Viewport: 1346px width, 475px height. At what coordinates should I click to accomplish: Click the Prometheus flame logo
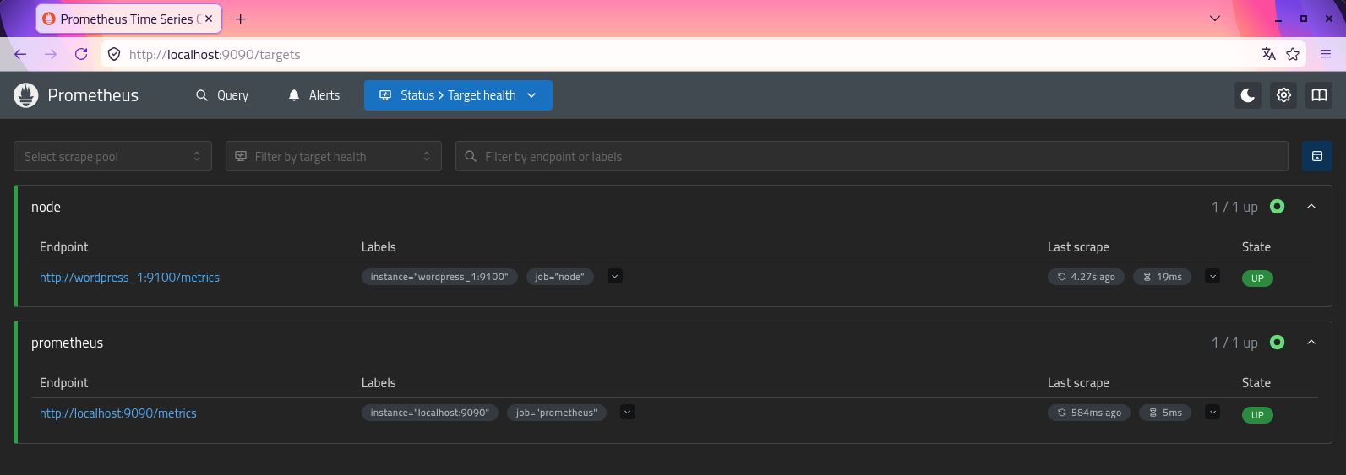(x=26, y=95)
